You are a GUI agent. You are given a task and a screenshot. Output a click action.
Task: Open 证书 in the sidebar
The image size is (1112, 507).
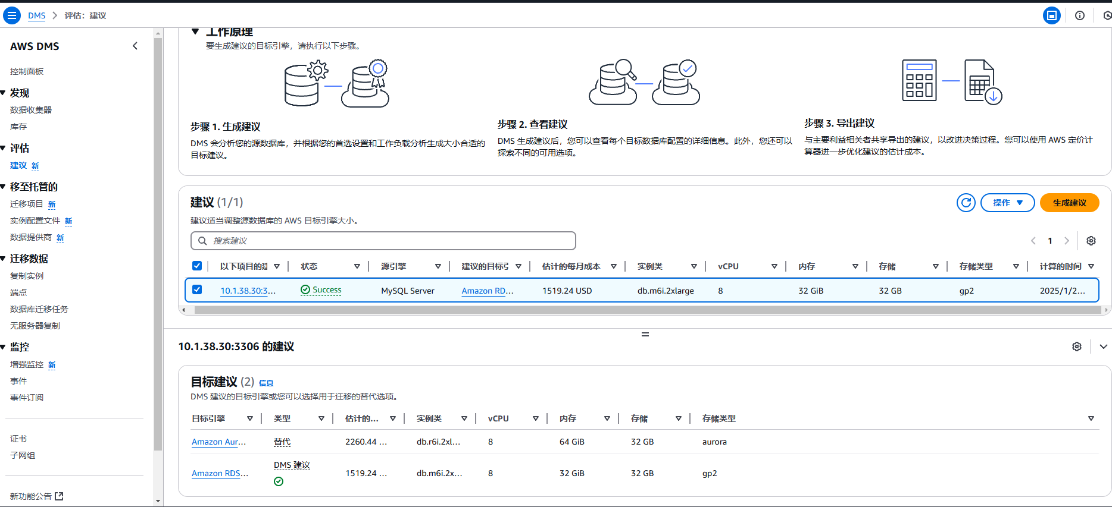[x=18, y=439]
